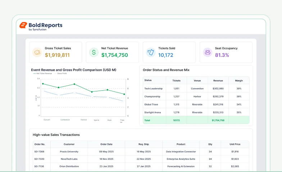Click the Qty column header
The image size is (282, 172).
tap(210, 144)
